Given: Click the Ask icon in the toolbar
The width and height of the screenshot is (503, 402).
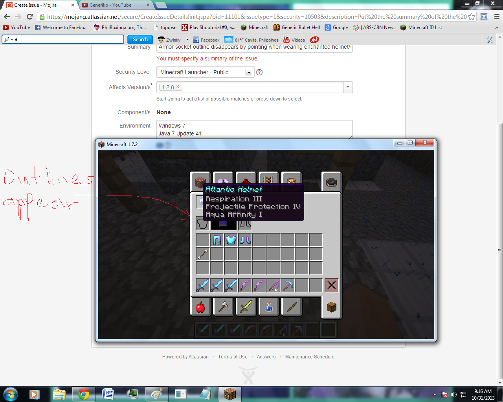Looking at the screenshot, I should pos(314,40).
